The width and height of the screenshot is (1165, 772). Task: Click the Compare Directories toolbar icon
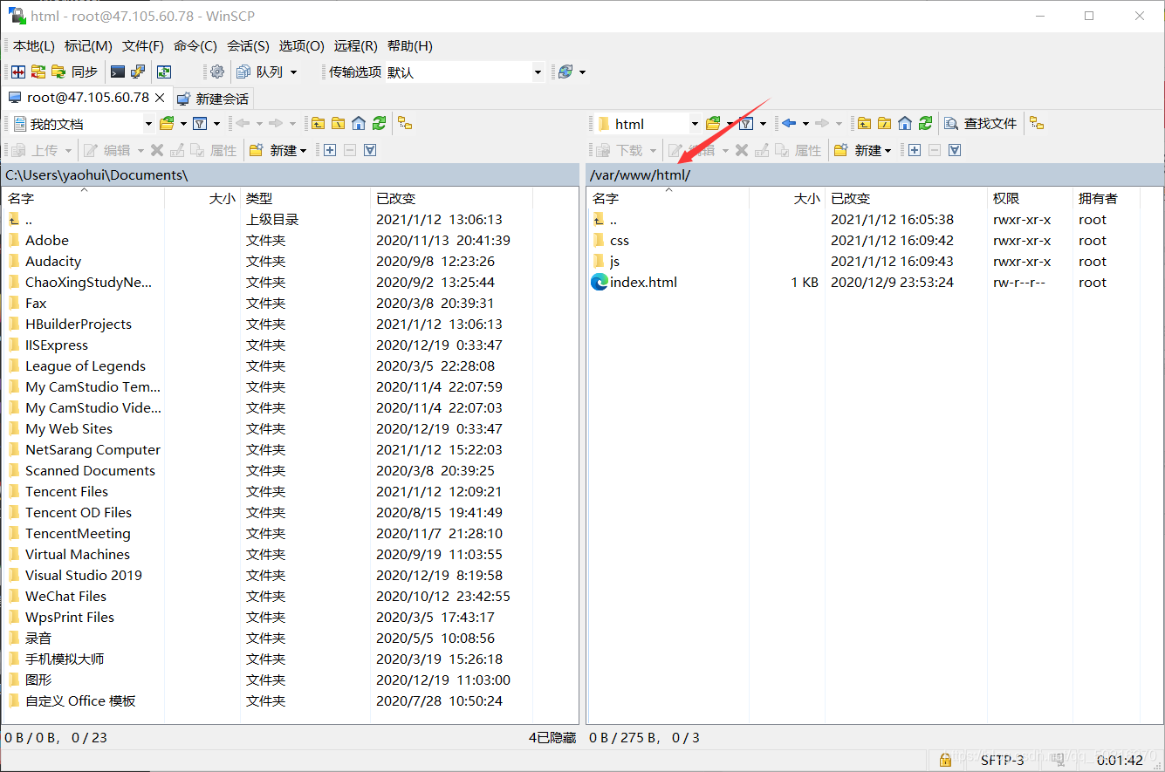17,72
